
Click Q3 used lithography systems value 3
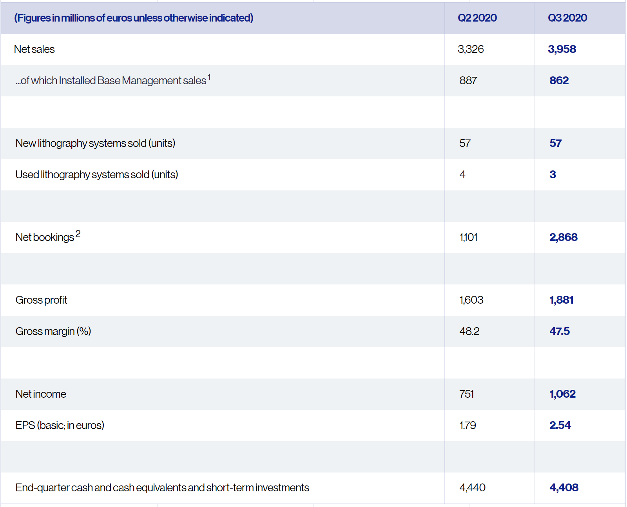tap(553, 175)
